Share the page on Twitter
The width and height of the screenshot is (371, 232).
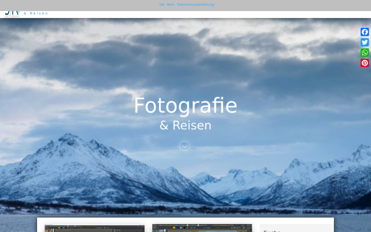coord(365,42)
